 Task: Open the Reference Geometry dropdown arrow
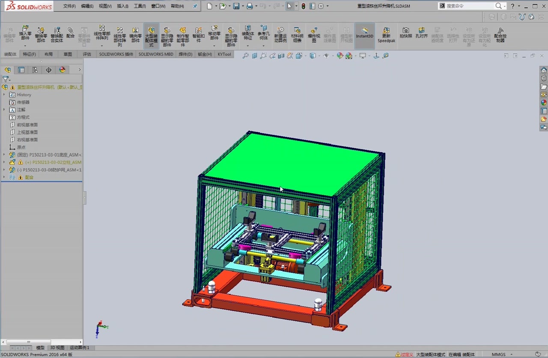tap(264, 46)
